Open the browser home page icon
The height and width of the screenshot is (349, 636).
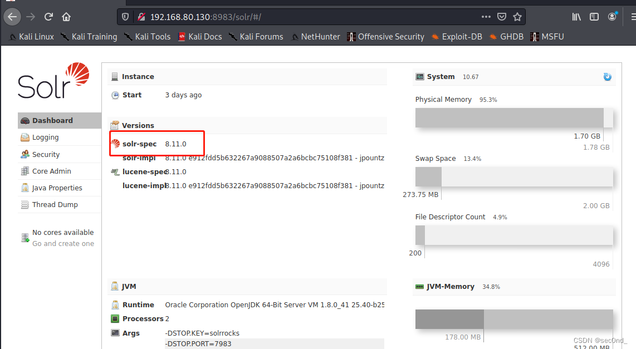click(x=66, y=17)
